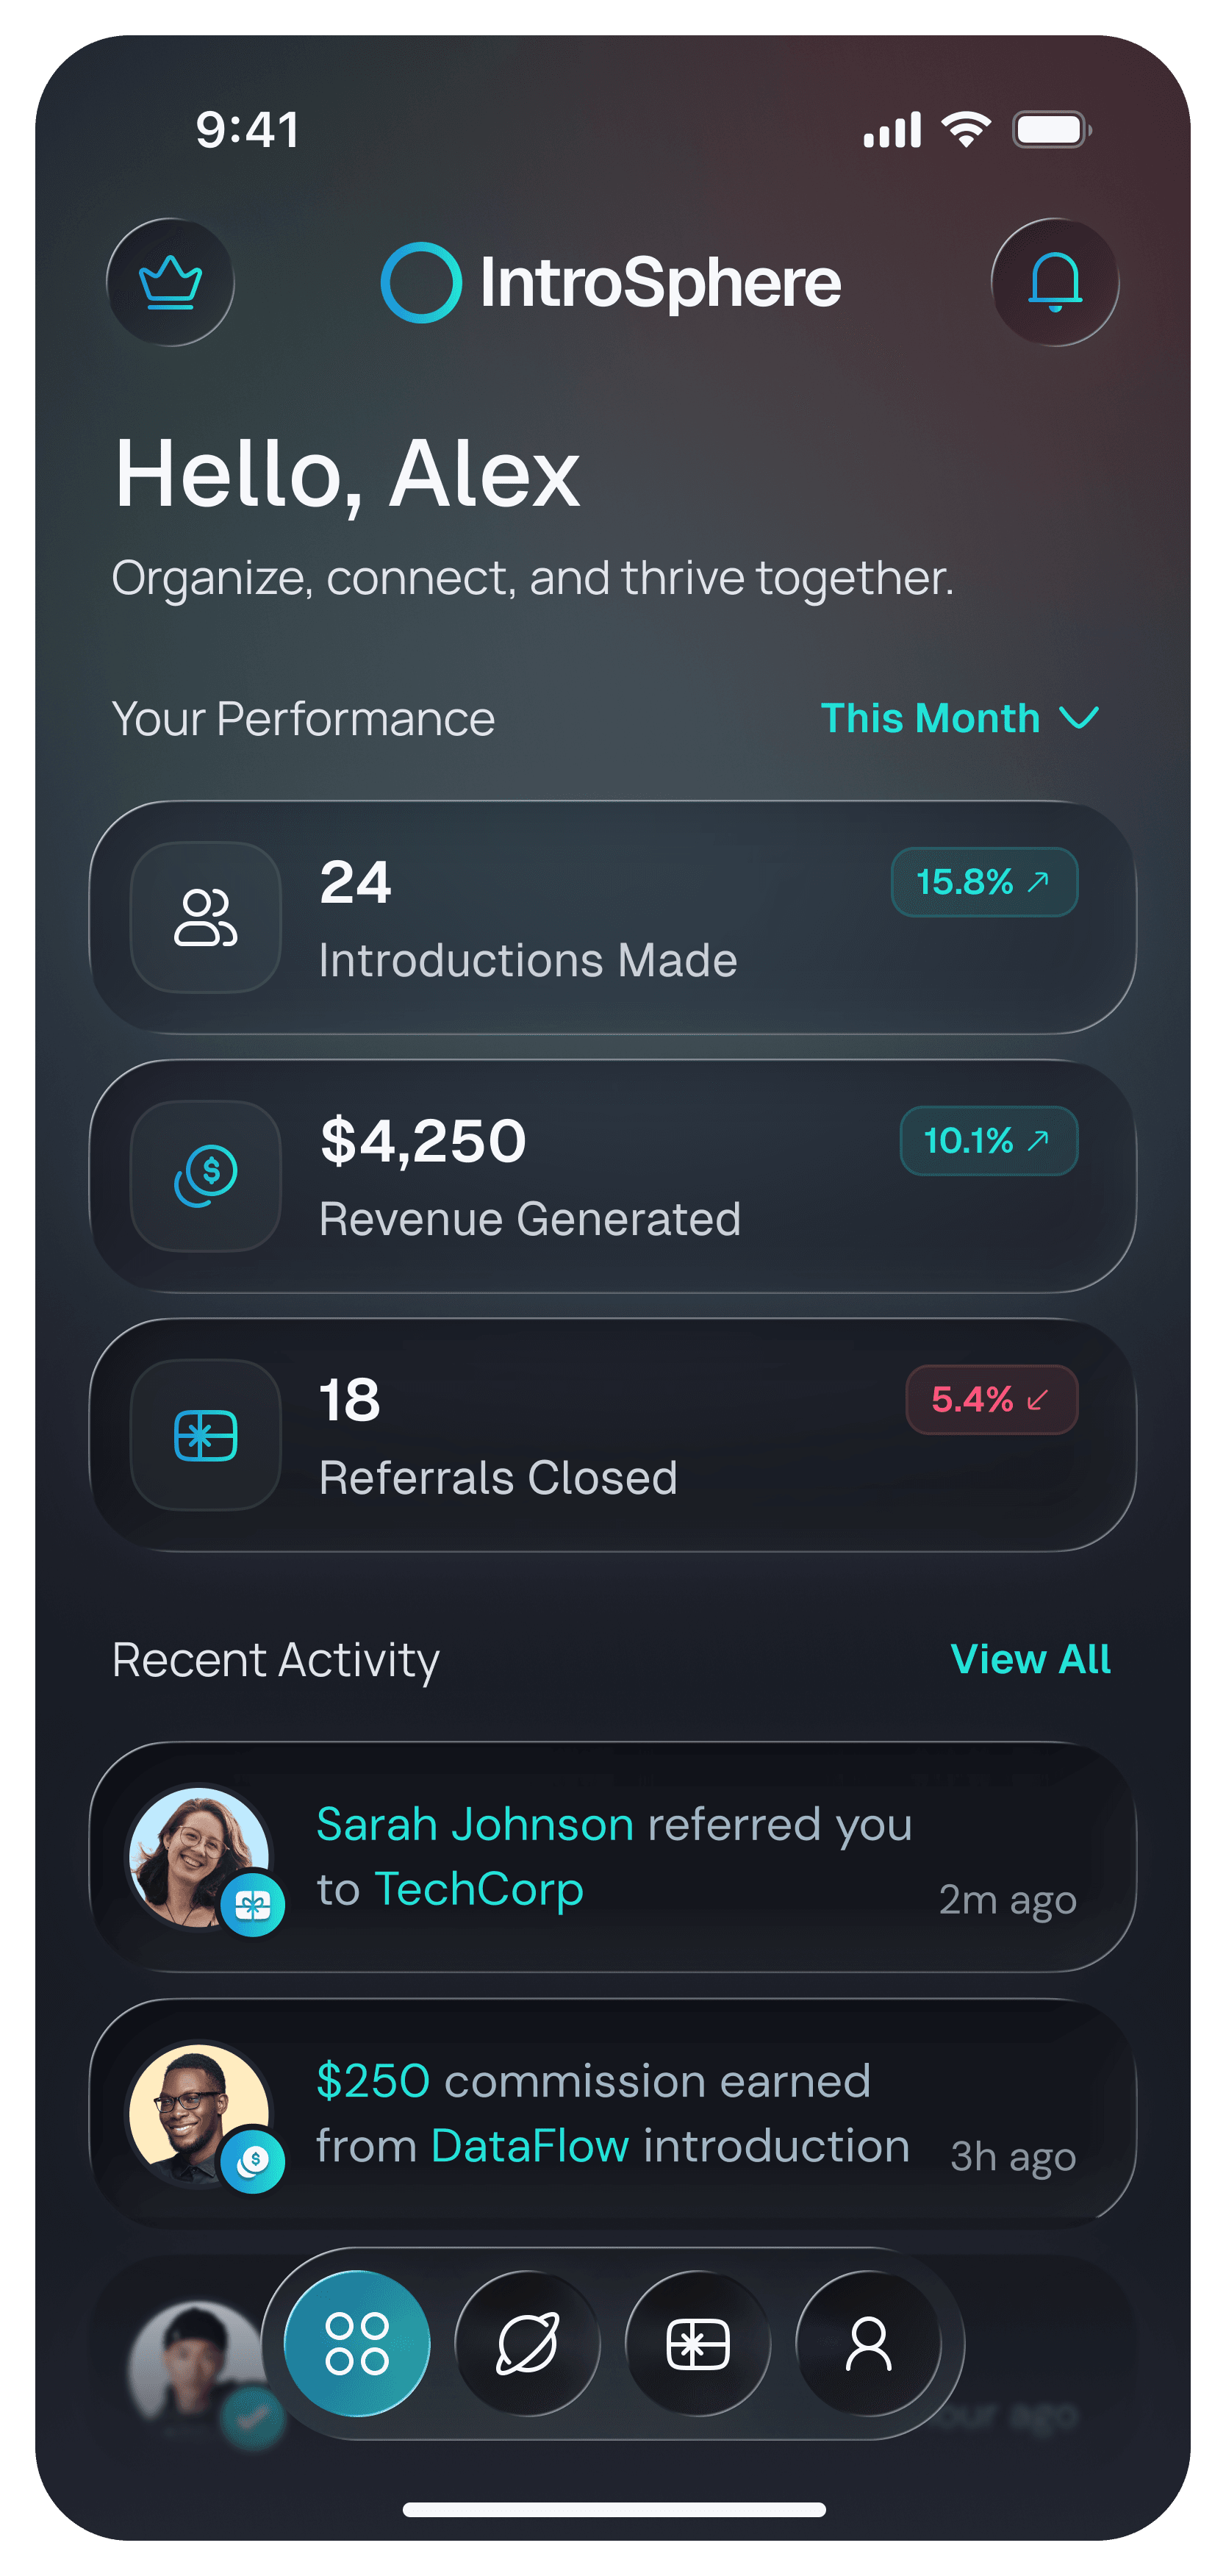1226x2576 pixels.
Task: Click the chevron next to This Month
Action: point(1080,718)
